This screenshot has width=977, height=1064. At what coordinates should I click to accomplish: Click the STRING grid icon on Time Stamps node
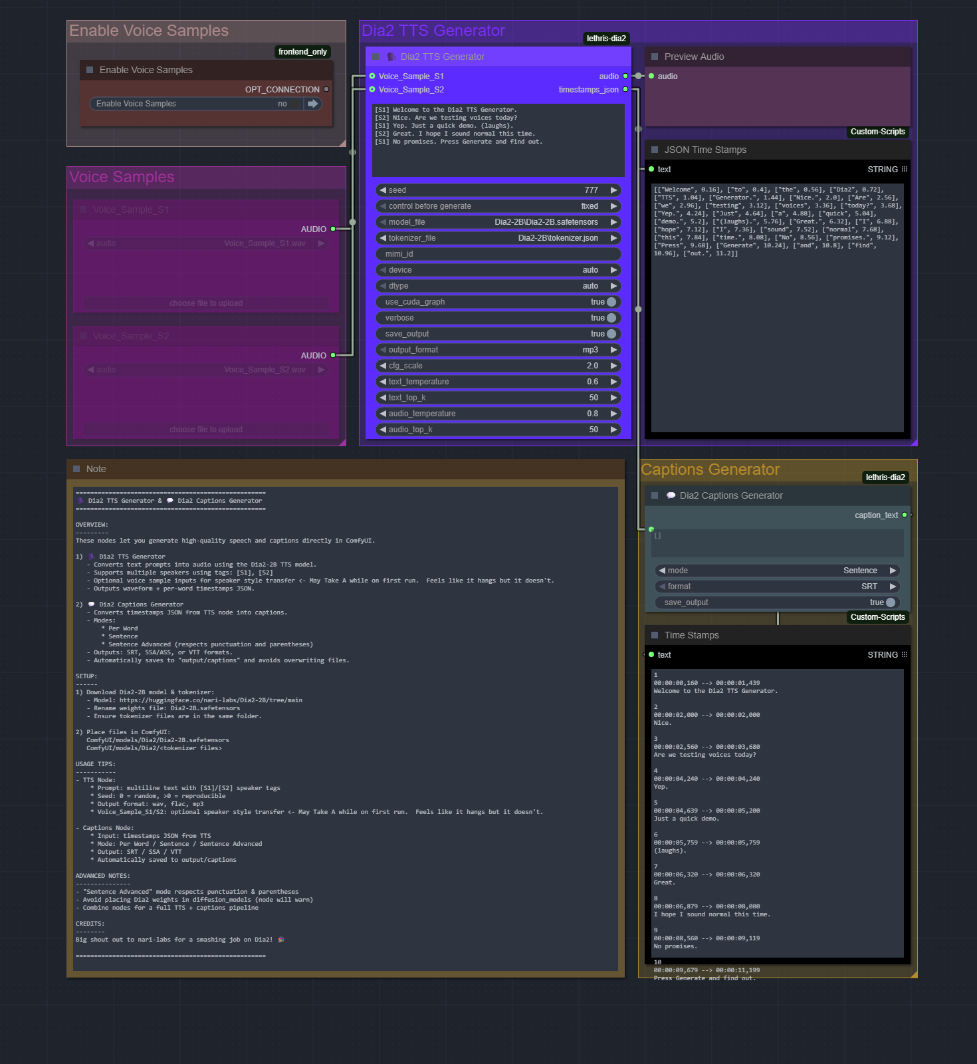click(x=905, y=654)
